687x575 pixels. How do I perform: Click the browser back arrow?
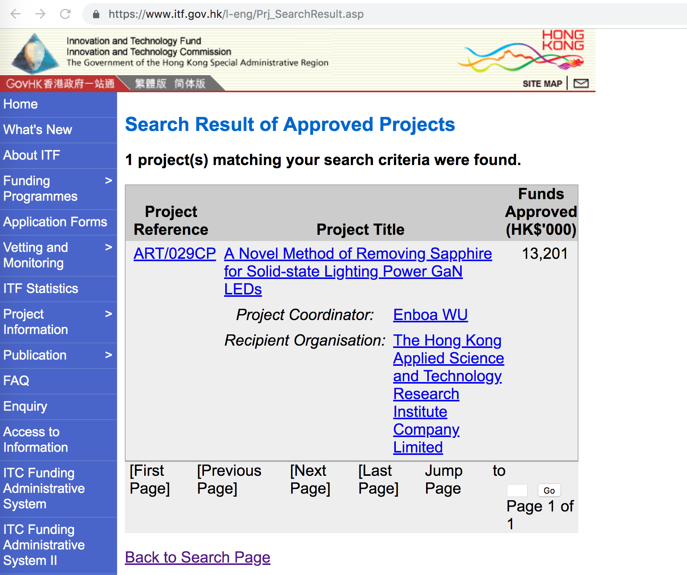(x=16, y=14)
